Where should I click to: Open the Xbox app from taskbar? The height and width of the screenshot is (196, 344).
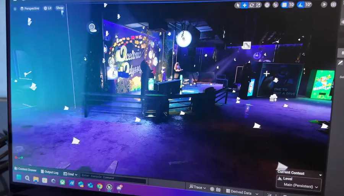click(x=62, y=182)
